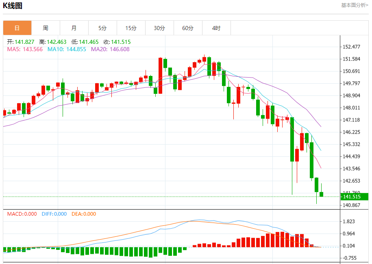372x264 pixels.
Task: Open the 60分 interval tab
Action: (188, 28)
